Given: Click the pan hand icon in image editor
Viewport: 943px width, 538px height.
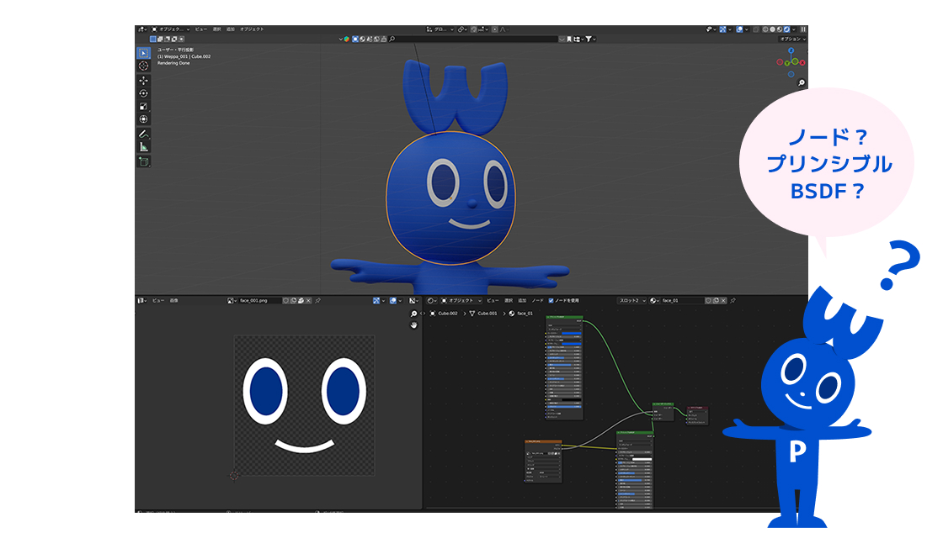Looking at the screenshot, I should (414, 324).
